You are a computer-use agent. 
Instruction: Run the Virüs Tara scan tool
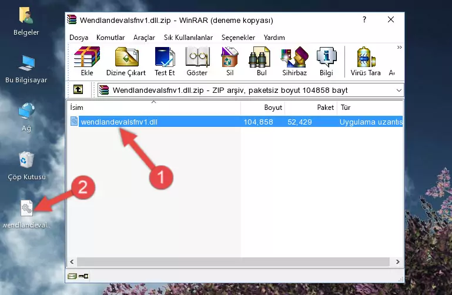tap(366, 57)
